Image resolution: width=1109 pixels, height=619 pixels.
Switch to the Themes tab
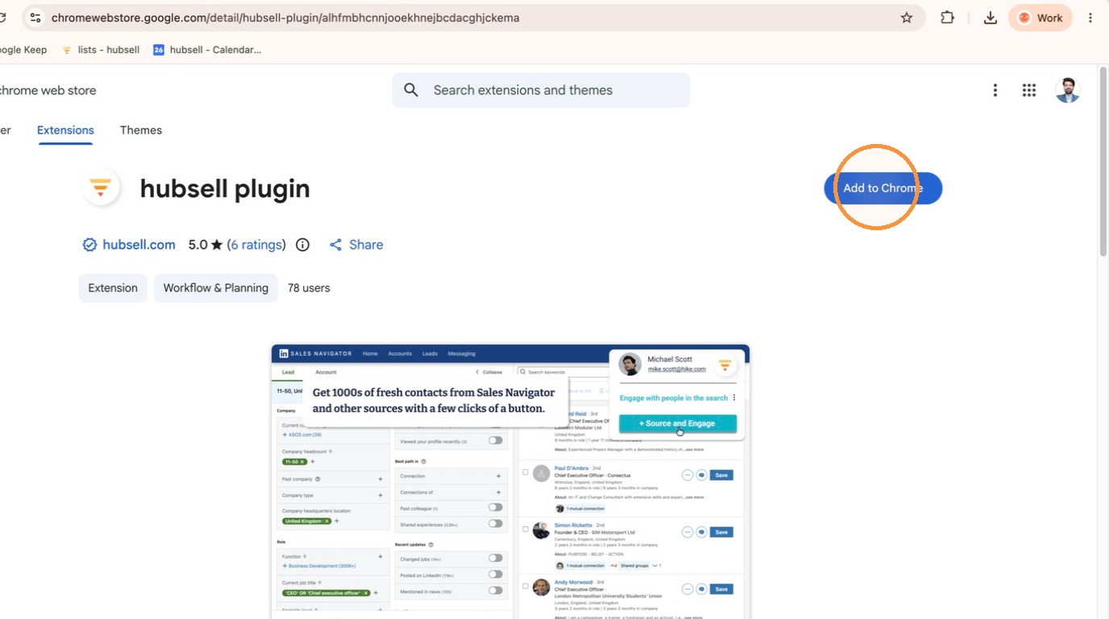(141, 130)
